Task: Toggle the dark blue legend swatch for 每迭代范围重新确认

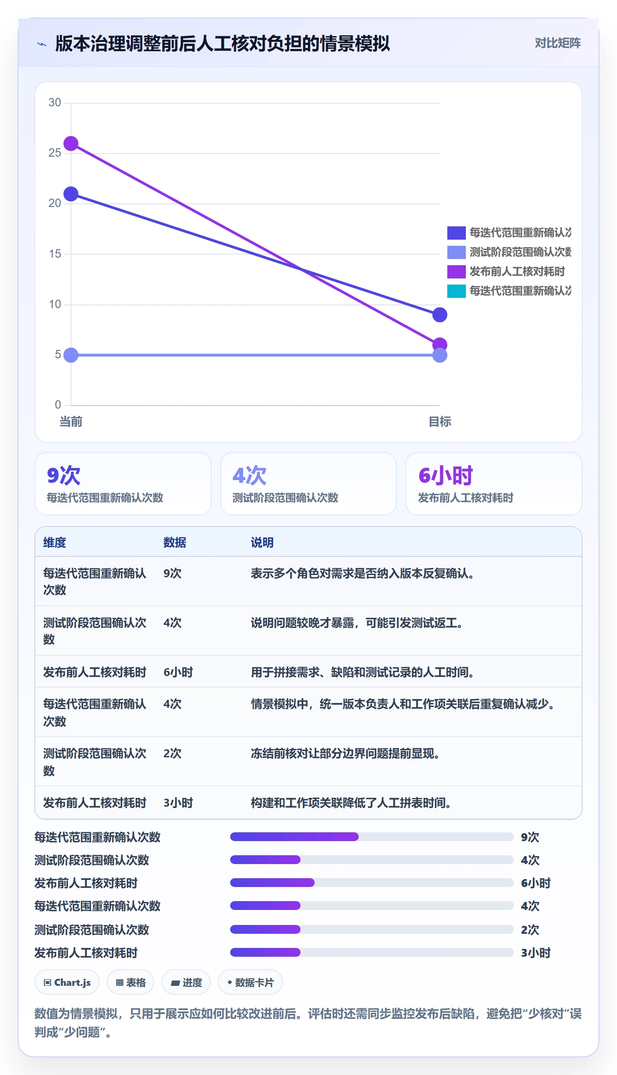Action: tap(456, 233)
